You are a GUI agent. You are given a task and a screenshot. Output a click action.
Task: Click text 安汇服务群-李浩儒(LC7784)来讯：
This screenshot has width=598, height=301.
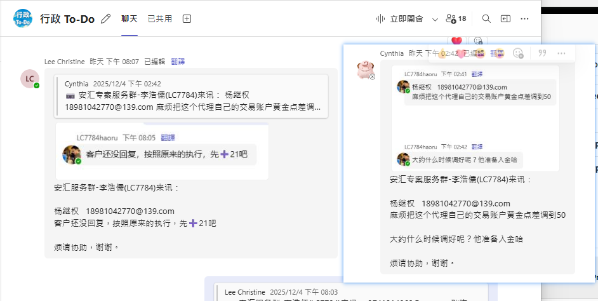(116, 188)
